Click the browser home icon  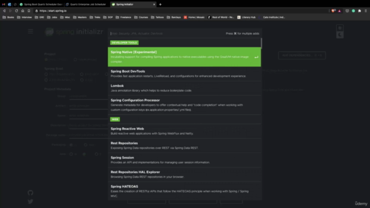23,11
